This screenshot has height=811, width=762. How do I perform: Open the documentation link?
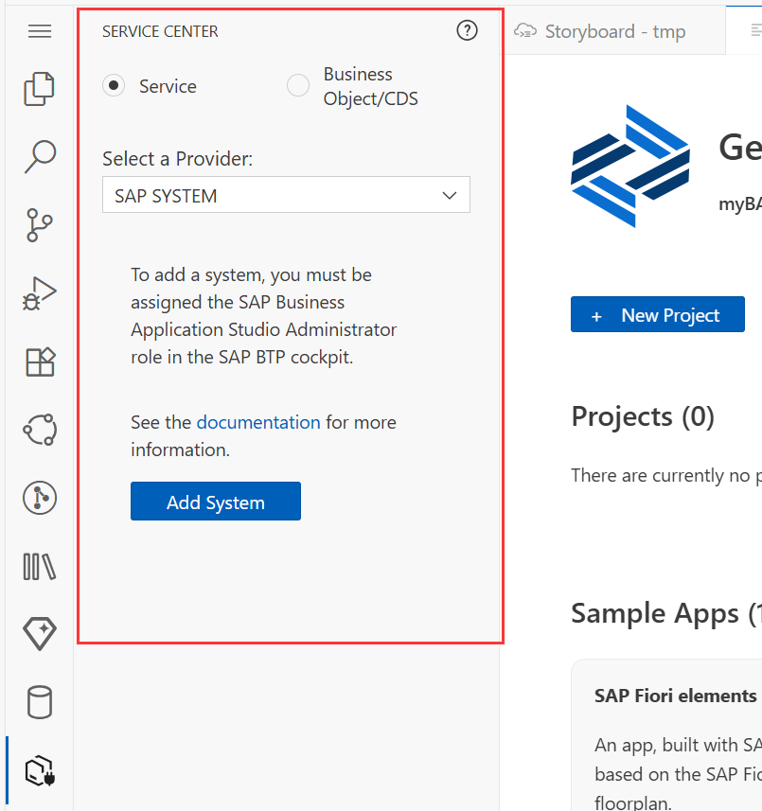[x=258, y=423]
